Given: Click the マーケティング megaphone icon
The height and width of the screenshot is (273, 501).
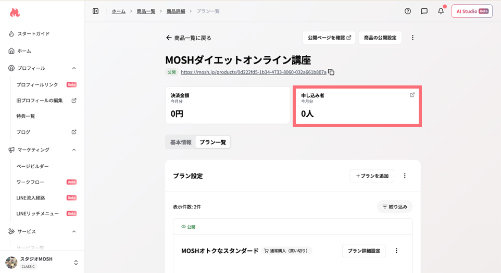Looking at the screenshot, I should pyautogui.click(x=11, y=150).
